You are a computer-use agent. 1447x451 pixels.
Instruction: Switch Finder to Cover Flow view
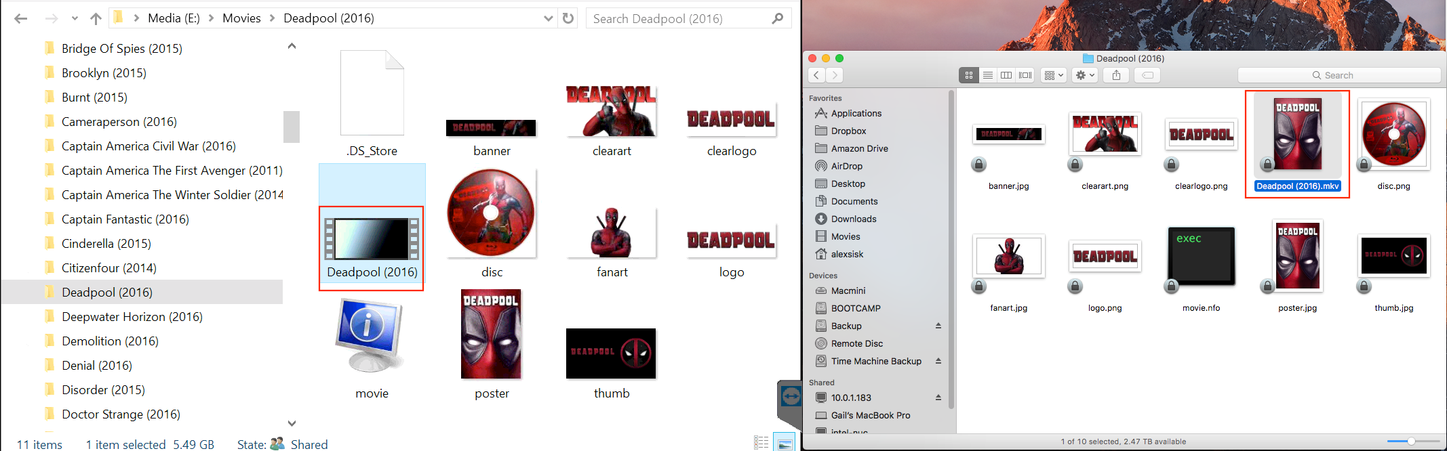pos(1025,75)
